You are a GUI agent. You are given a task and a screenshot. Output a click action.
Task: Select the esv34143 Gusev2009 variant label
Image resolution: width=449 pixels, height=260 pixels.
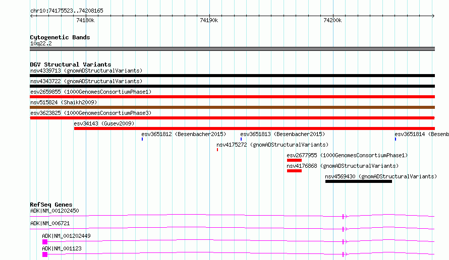104,123
